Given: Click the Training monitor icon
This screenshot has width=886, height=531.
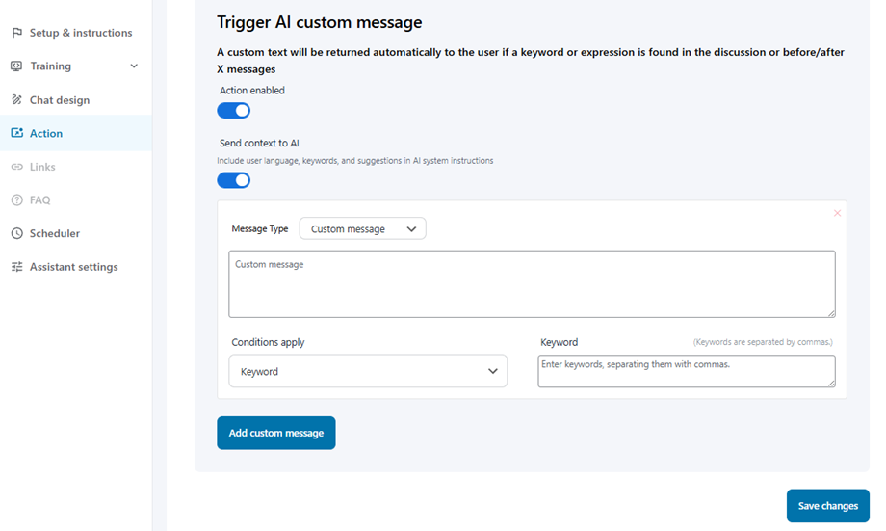Looking at the screenshot, I should [16, 66].
